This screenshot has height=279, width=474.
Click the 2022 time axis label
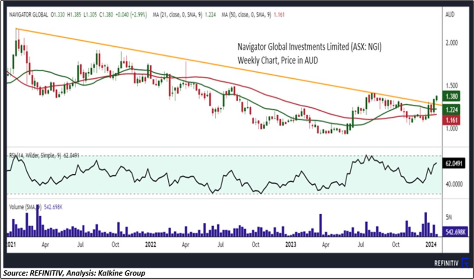[151, 244]
